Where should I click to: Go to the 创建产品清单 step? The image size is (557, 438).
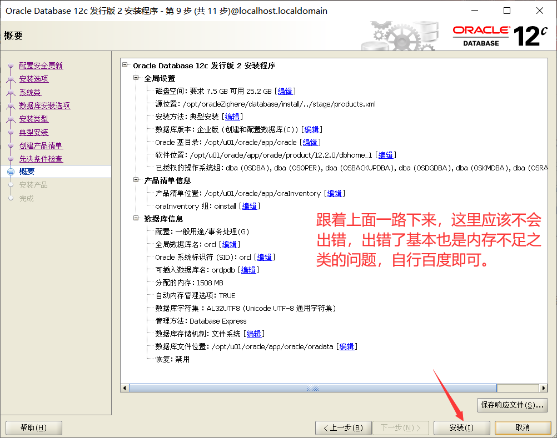pyautogui.click(x=41, y=145)
